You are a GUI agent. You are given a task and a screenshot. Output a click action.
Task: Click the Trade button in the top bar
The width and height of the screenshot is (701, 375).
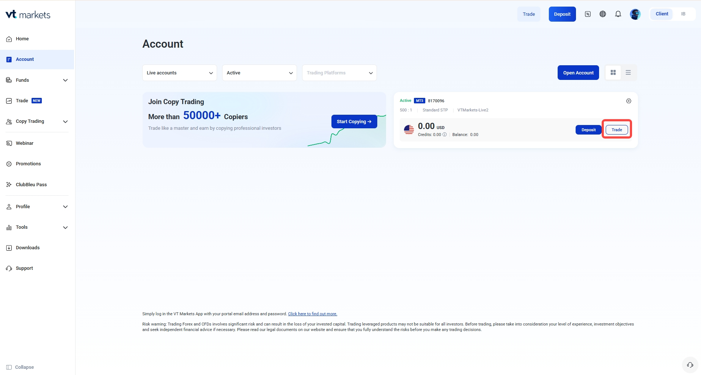(529, 14)
